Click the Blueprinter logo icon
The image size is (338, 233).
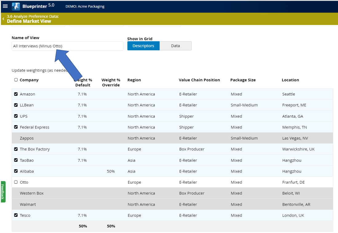tap(16, 6)
